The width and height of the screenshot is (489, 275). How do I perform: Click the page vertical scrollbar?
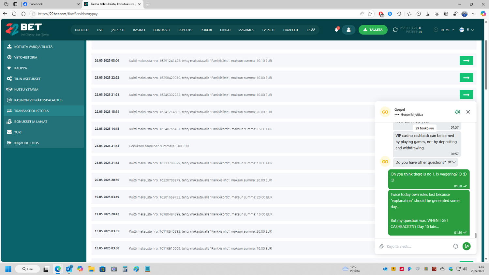coord(486,65)
